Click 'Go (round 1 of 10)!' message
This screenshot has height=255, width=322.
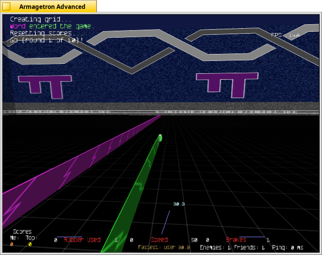[46, 40]
